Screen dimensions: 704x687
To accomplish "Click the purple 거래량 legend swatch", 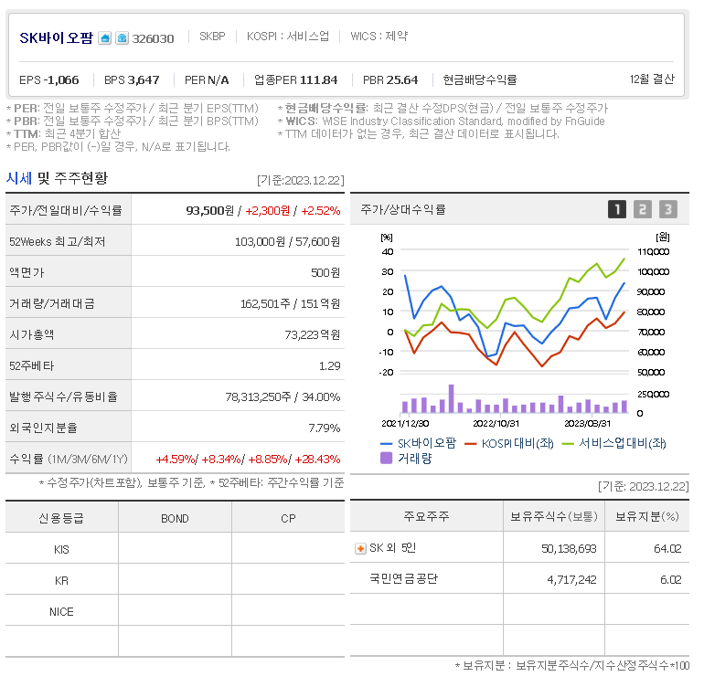I will point(386,458).
